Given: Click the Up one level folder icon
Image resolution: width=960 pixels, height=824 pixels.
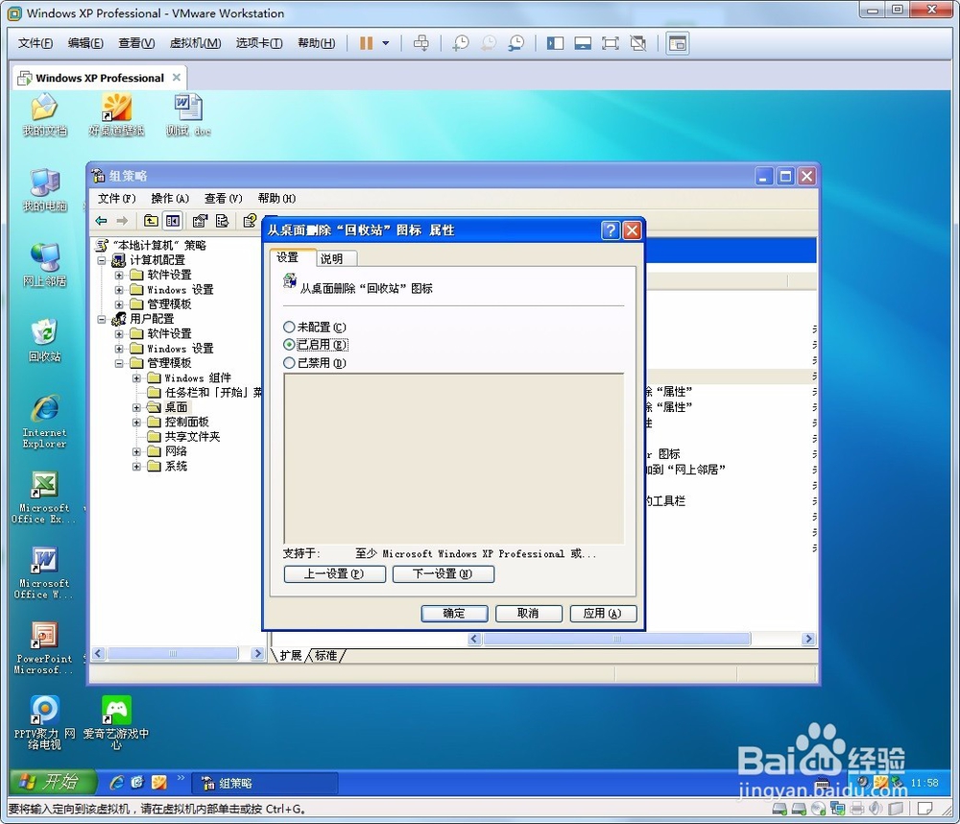Looking at the screenshot, I should (151, 221).
